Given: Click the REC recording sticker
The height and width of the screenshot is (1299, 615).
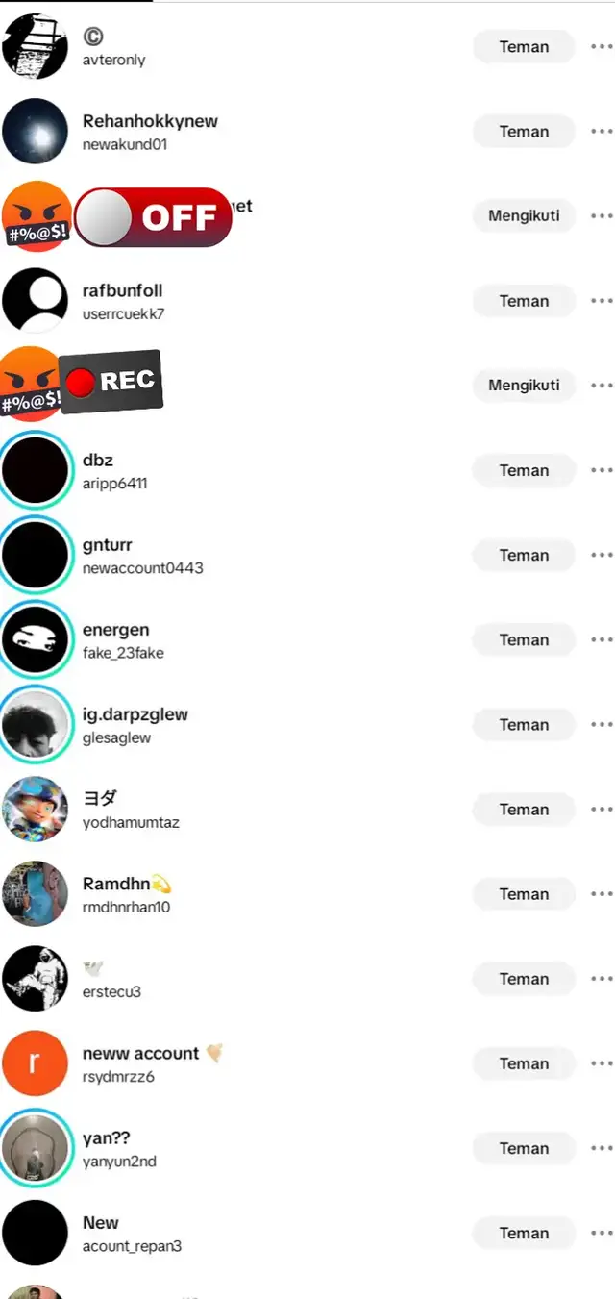Looking at the screenshot, I should pos(111,382).
